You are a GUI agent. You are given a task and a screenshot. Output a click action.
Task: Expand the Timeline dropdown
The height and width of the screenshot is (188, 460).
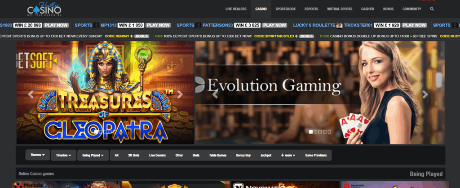coord(63,155)
